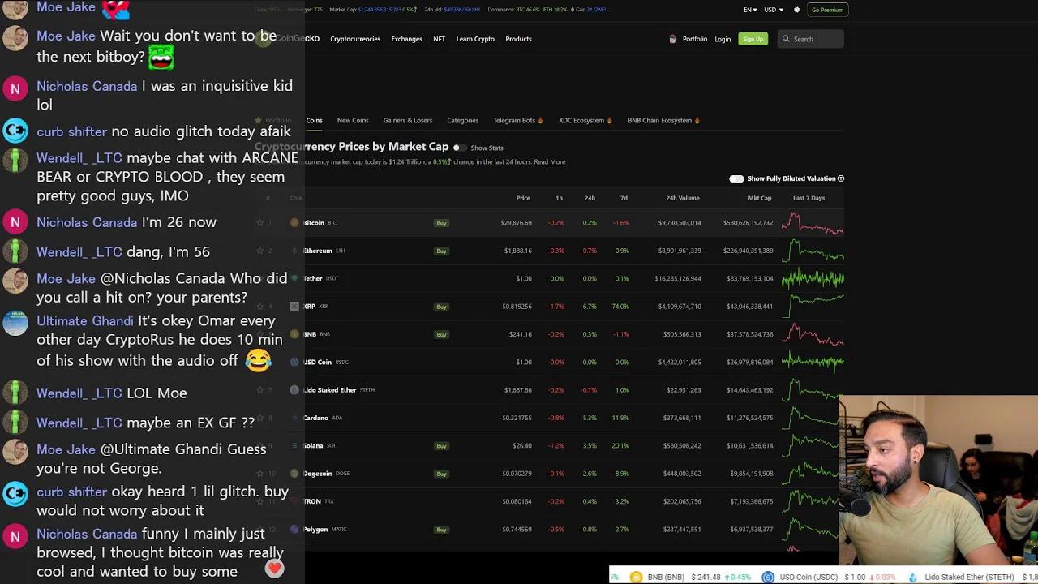Click the Portfolio candy jar icon
1038x584 pixels.
(672, 39)
